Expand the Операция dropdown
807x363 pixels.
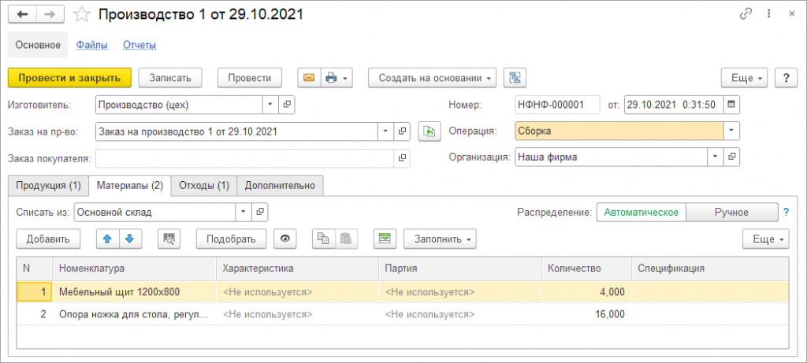tap(731, 131)
